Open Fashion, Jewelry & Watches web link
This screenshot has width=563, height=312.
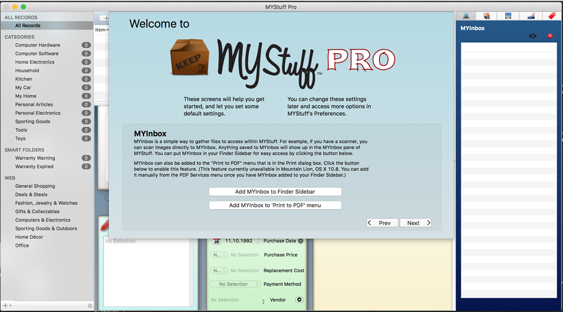coord(47,203)
